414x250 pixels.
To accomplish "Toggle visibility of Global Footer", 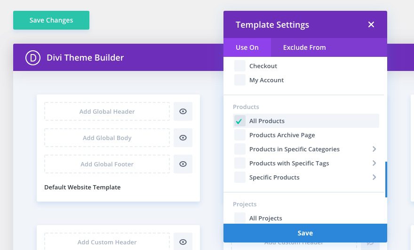I will coord(183,164).
